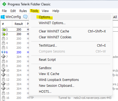
Task: Open the Rules menu
Action: point(23,11)
